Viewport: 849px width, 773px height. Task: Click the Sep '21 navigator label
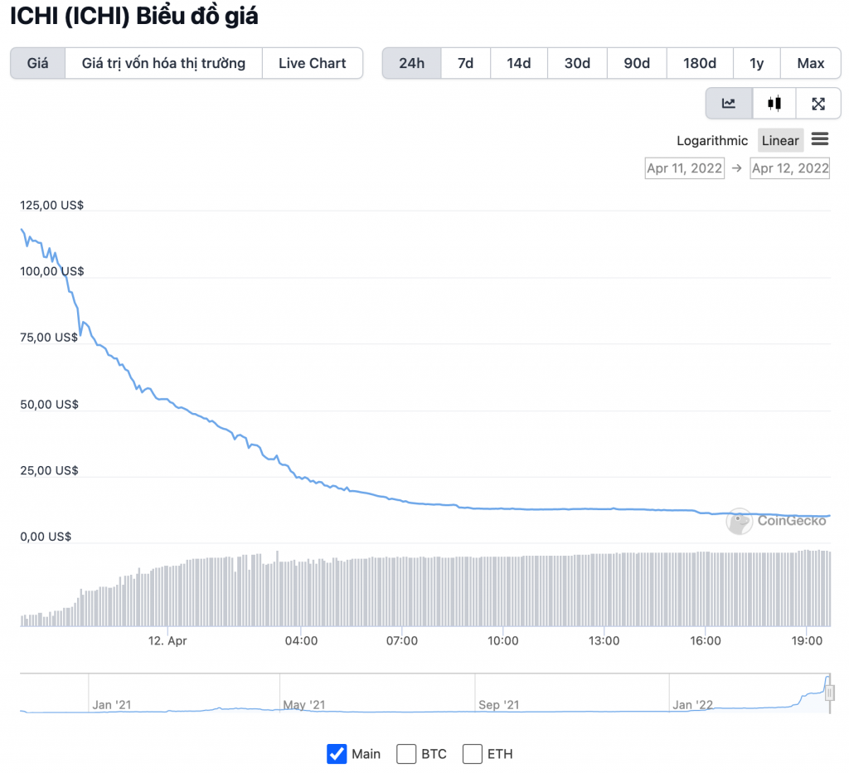498,705
